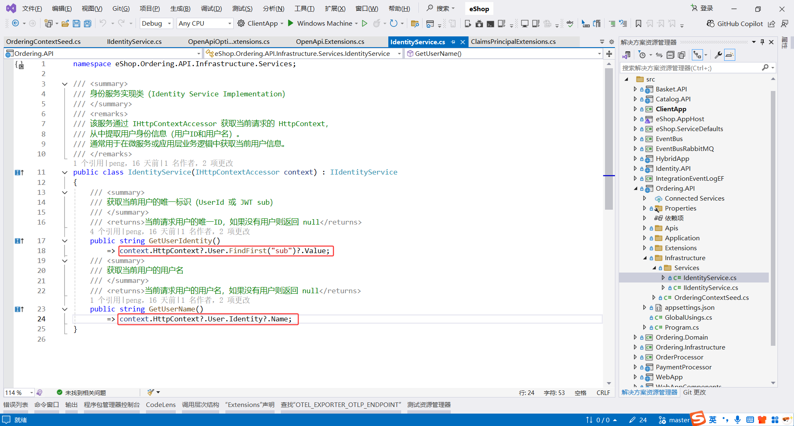Toggle outlining of GetUserName method
Image resolution: width=794 pixels, height=426 pixels.
(65, 309)
